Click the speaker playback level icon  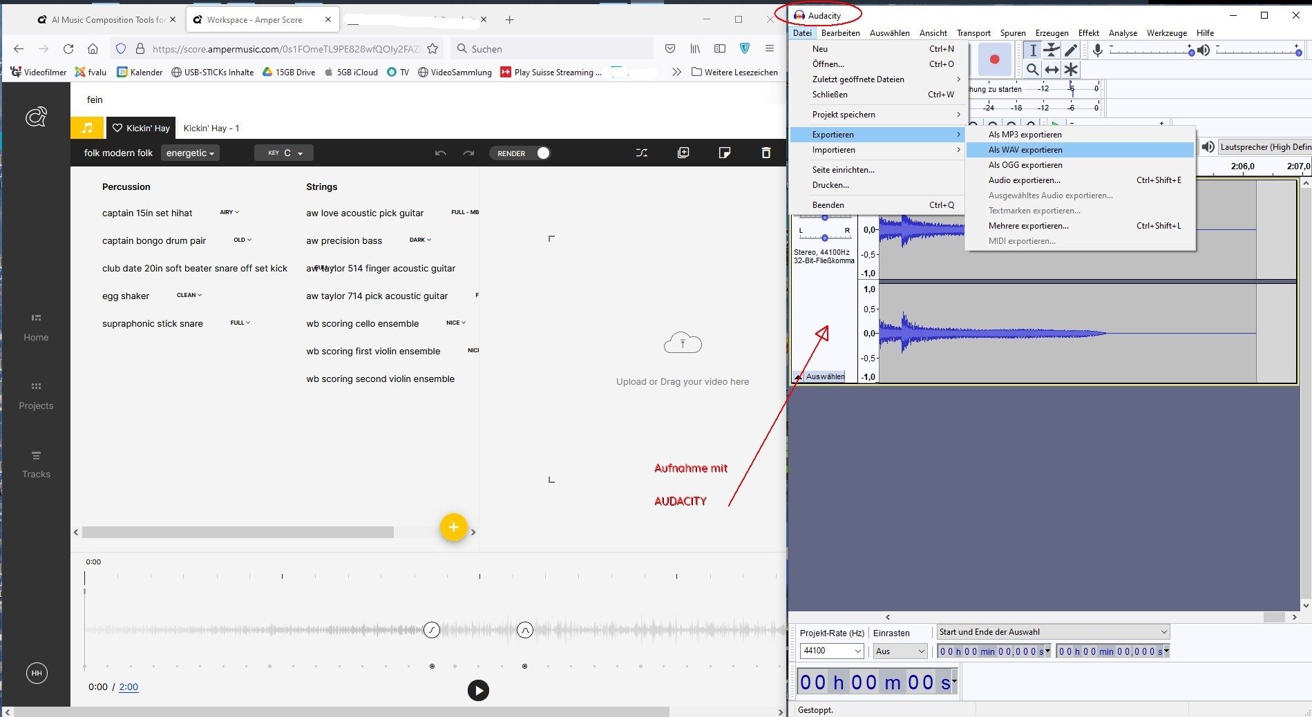tap(1204, 50)
